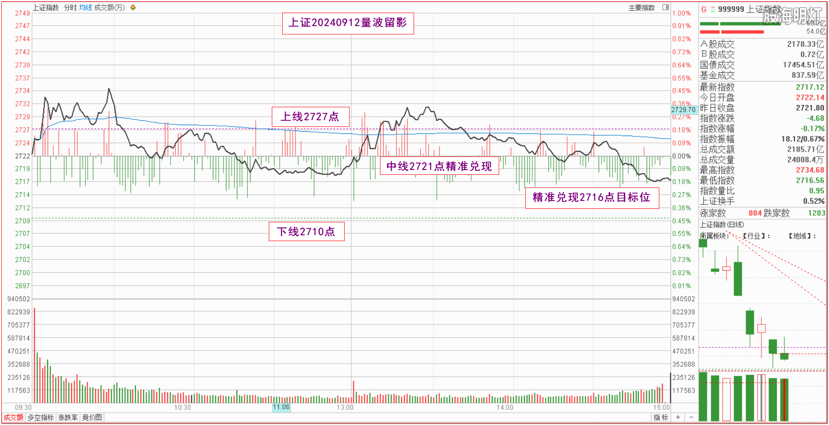Click the 跌家数 count 1283
The height and width of the screenshot is (425, 829).
click(816, 213)
